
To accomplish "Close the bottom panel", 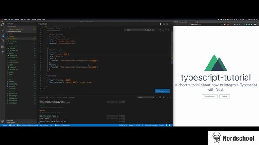I will pos(171,97).
